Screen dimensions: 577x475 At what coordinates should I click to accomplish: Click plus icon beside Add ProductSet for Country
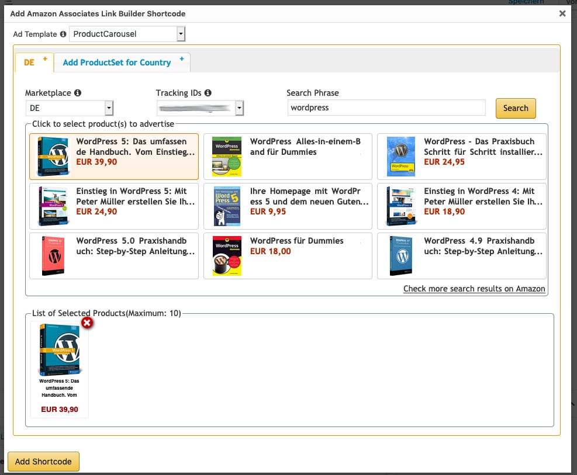[x=182, y=59]
